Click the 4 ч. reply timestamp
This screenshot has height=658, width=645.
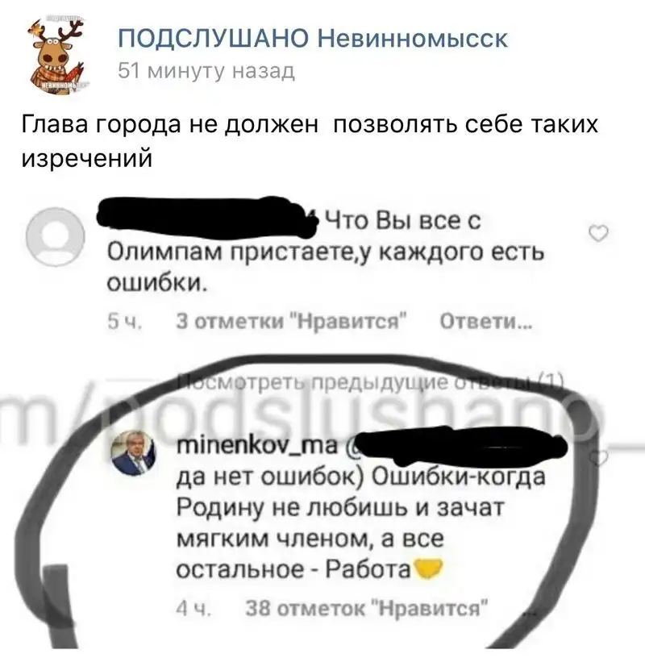click(x=193, y=609)
